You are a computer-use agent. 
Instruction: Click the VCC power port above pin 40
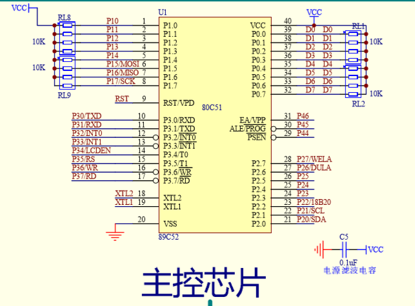tap(314, 14)
